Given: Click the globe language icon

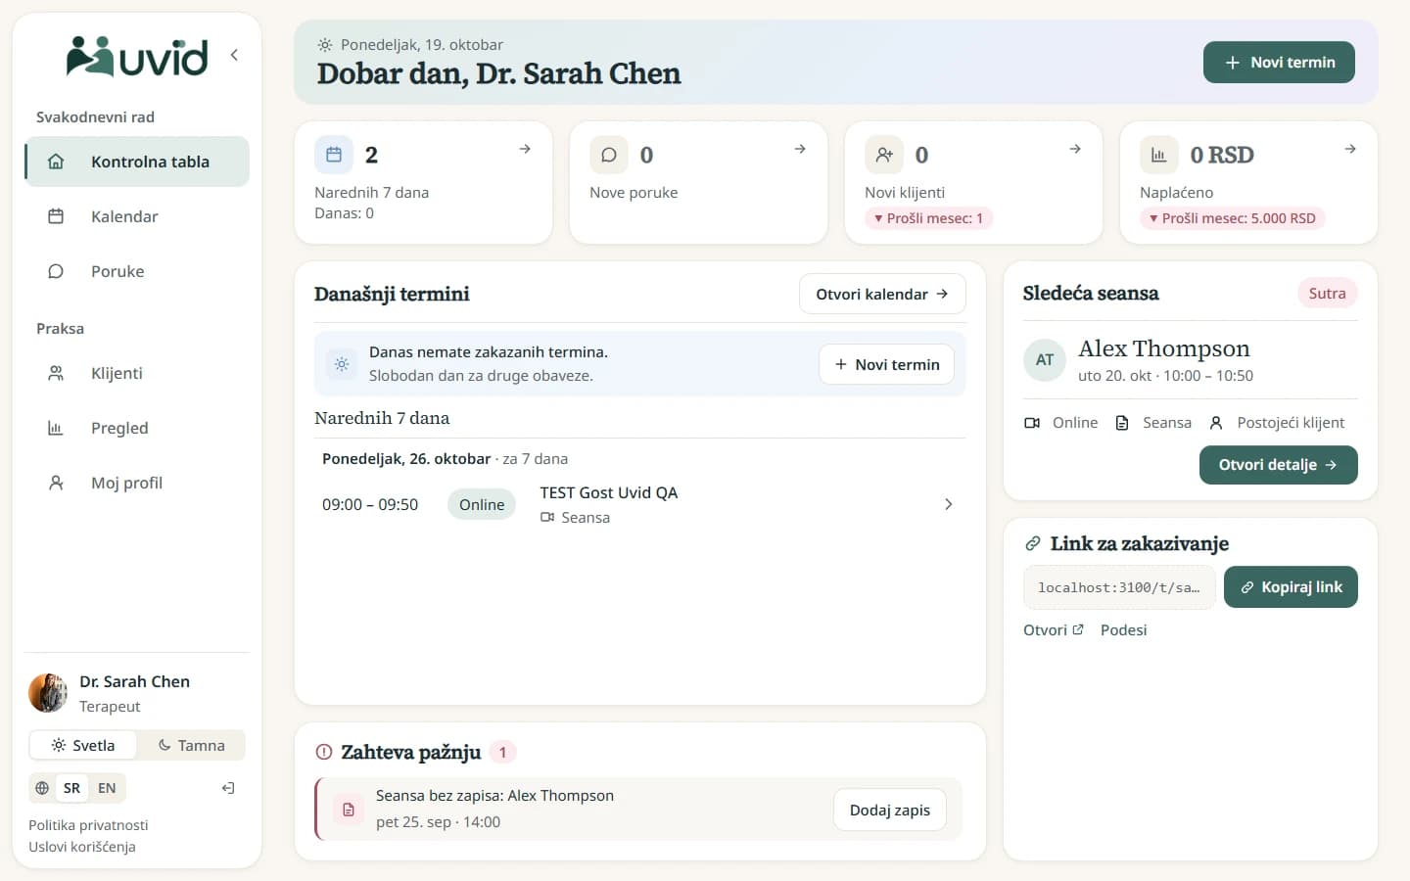Looking at the screenshot, I should click(42, 788).
